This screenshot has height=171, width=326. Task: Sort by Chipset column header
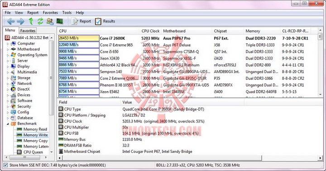pos(228,31)
